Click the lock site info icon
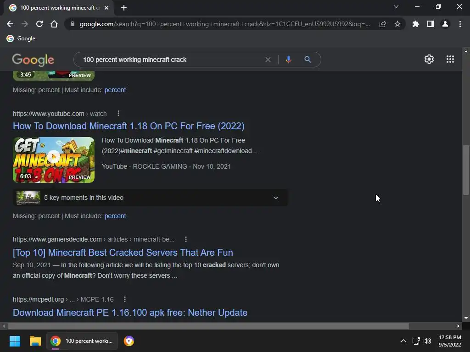470x352 pixels. (x=72, y=24)
